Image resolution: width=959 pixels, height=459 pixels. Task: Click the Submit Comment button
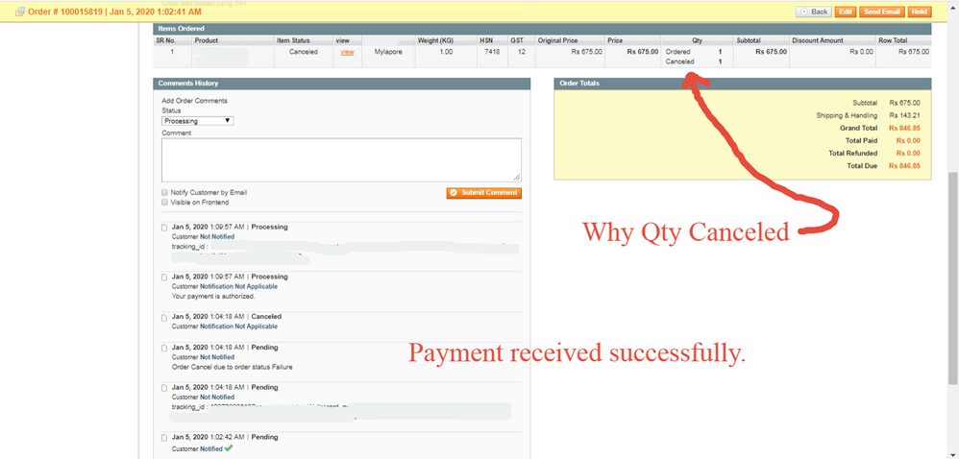point(483,193)
